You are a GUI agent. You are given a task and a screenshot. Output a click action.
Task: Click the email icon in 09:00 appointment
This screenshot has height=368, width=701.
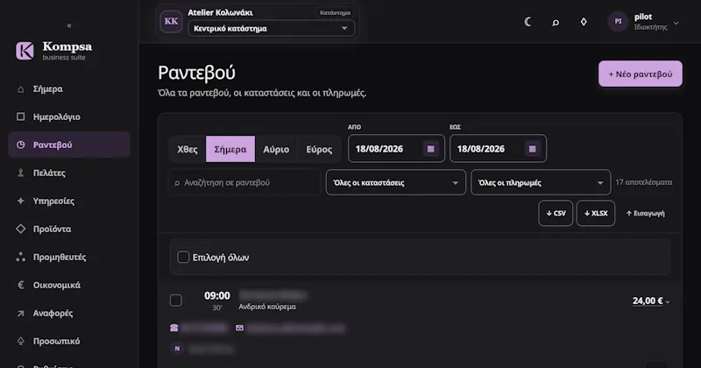tap(239, 329)
